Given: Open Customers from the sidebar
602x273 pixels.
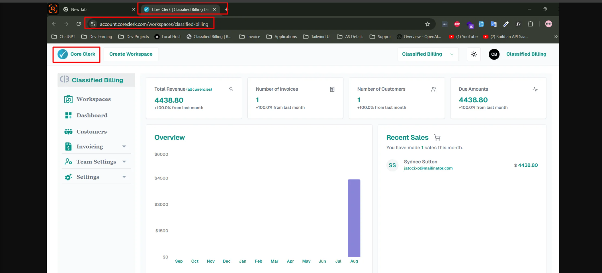Looking at the screenshot, I should click(91, 132).
